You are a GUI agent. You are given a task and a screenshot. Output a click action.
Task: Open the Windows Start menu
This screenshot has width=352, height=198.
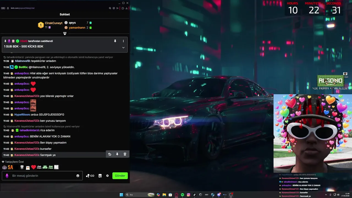pos(121,195)
